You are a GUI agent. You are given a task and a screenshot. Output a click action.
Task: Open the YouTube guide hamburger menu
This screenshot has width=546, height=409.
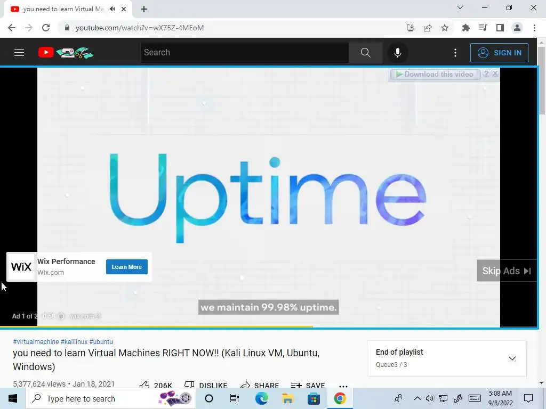[x=19, y=53]
